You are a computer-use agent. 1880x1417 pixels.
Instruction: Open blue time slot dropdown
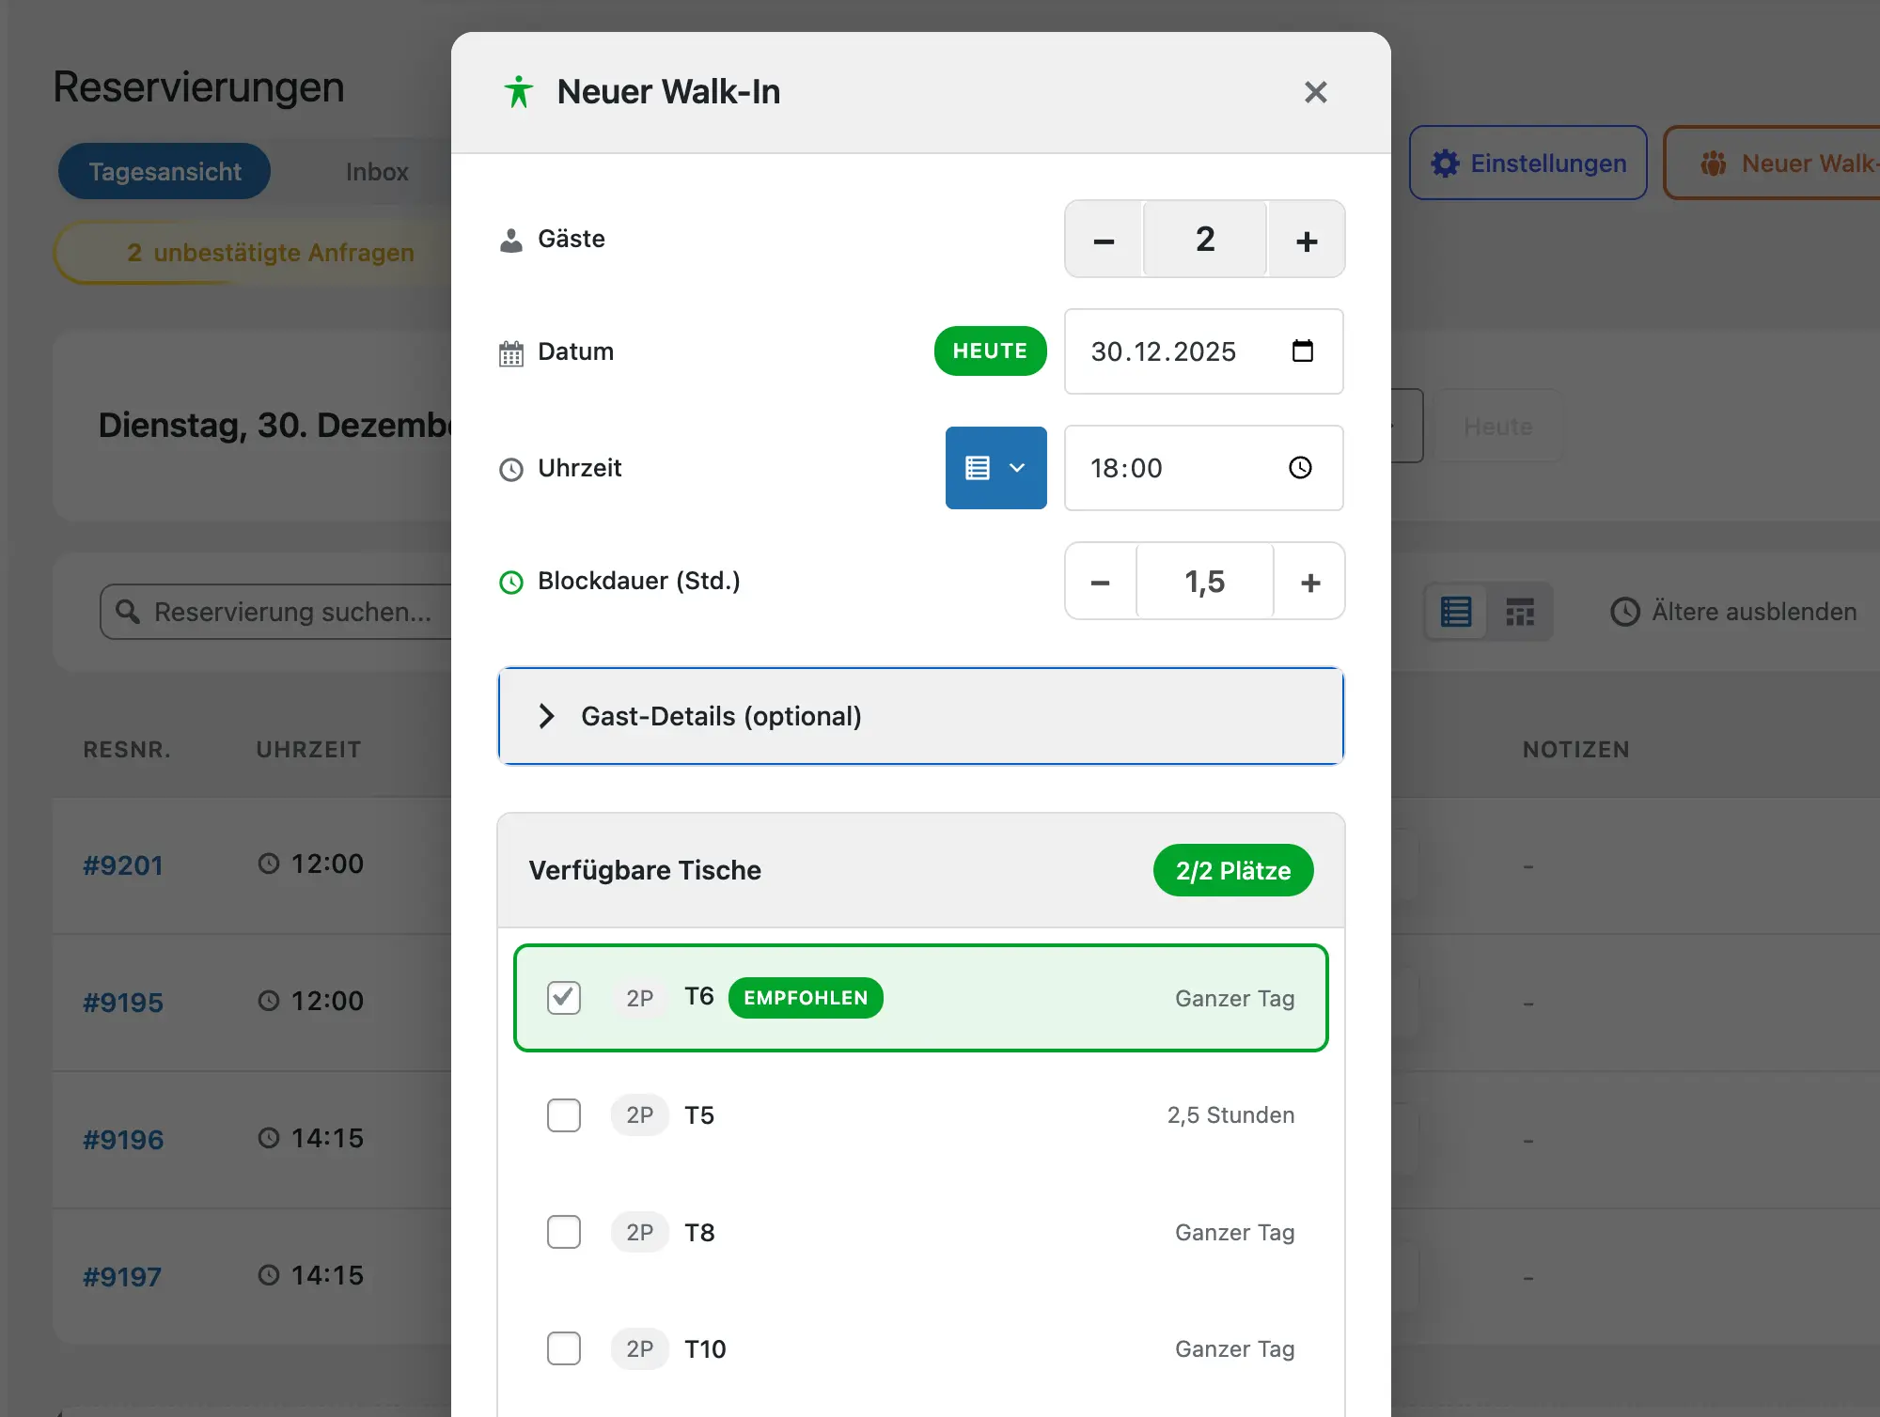tap(995, 468)
